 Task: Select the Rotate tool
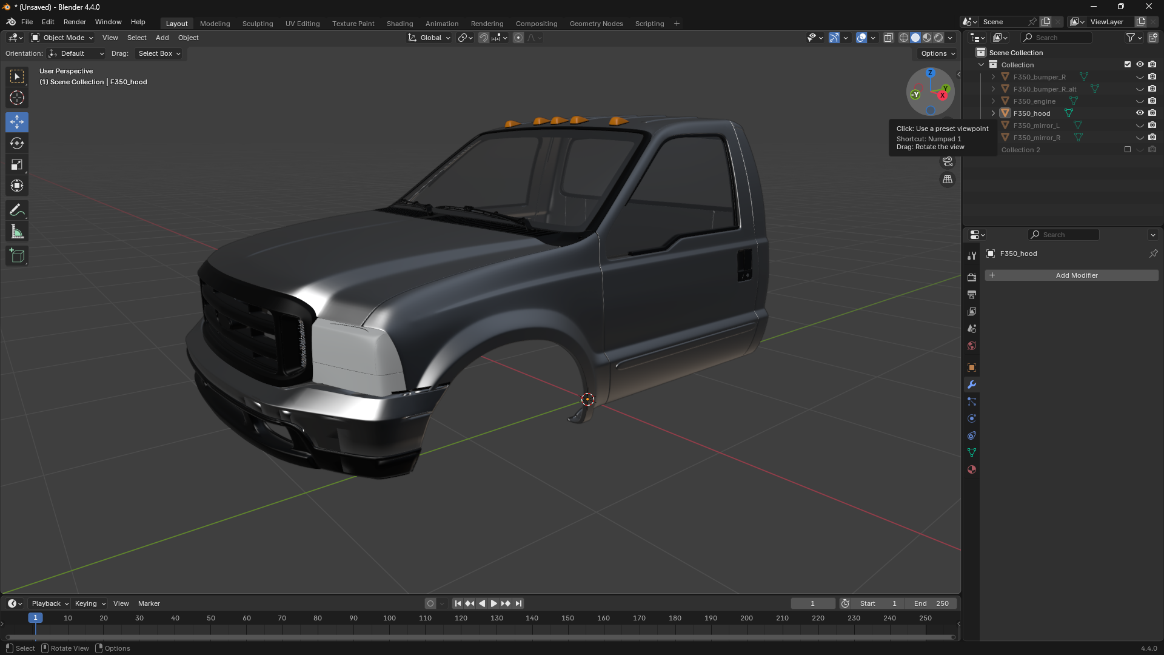pos(17,143)
